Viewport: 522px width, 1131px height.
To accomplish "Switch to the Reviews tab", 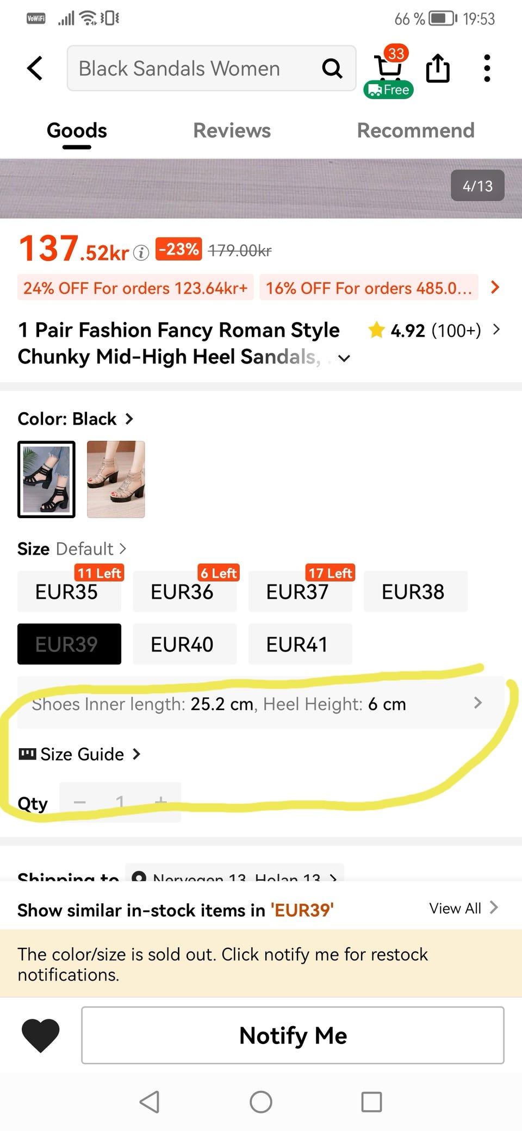I will (232, 130).
